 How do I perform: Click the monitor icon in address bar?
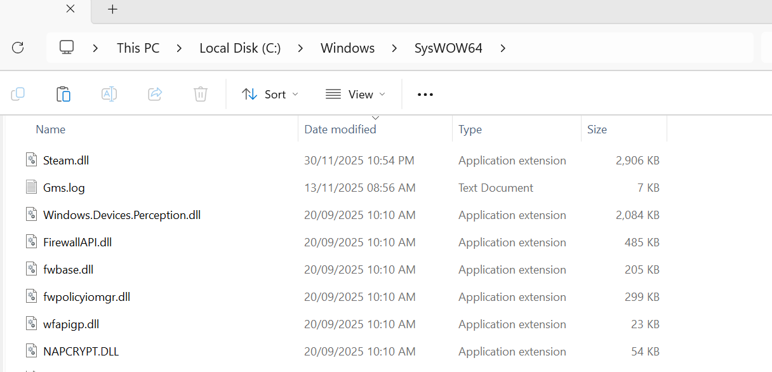[x=67, y=48]
